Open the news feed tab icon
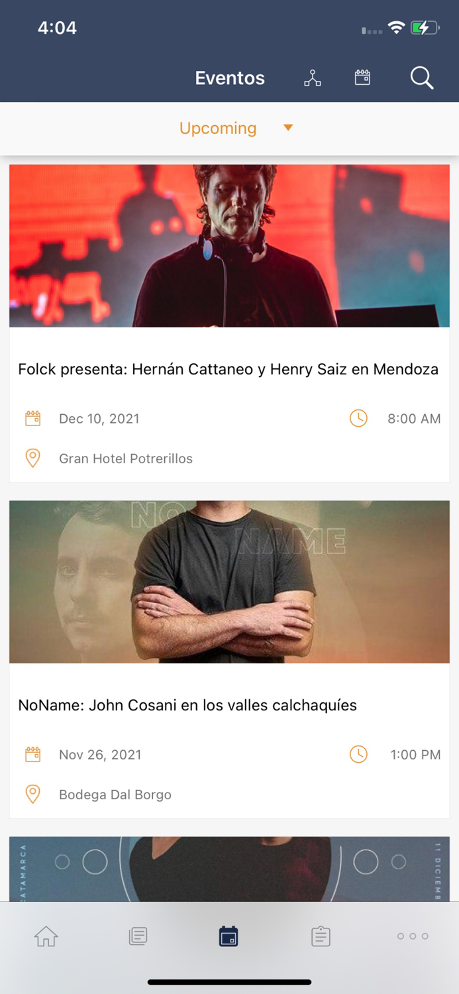The height and width of the screenshot is (994, 459). pos(138,936)
